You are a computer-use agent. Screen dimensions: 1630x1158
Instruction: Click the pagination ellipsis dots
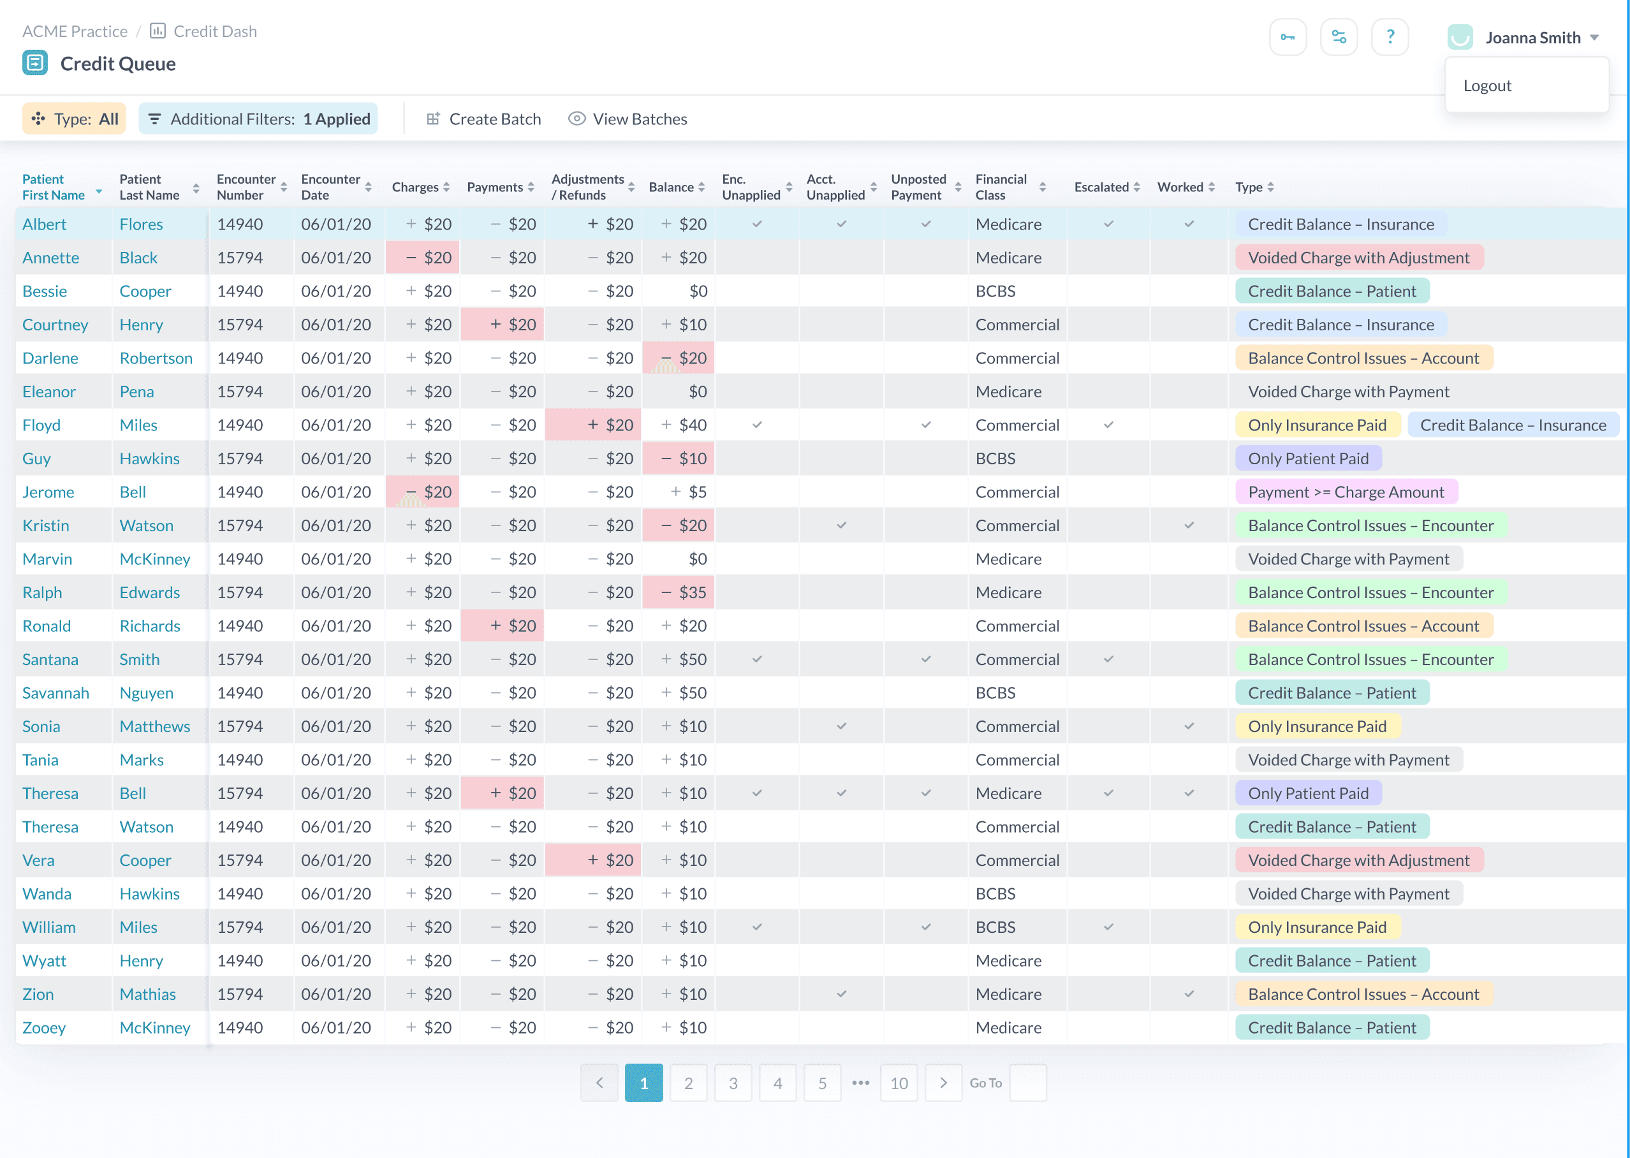(861, 1082)
